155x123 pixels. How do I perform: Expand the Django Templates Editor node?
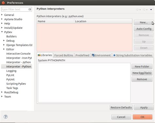(4, 45)
